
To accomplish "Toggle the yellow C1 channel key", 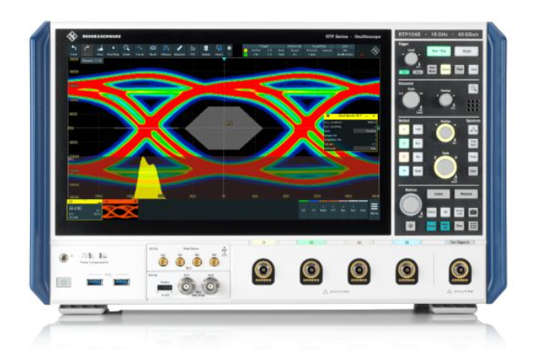I will [x=404, y=129].
